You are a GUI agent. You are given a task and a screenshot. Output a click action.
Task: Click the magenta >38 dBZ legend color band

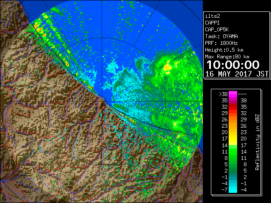(x=233, y=94)
